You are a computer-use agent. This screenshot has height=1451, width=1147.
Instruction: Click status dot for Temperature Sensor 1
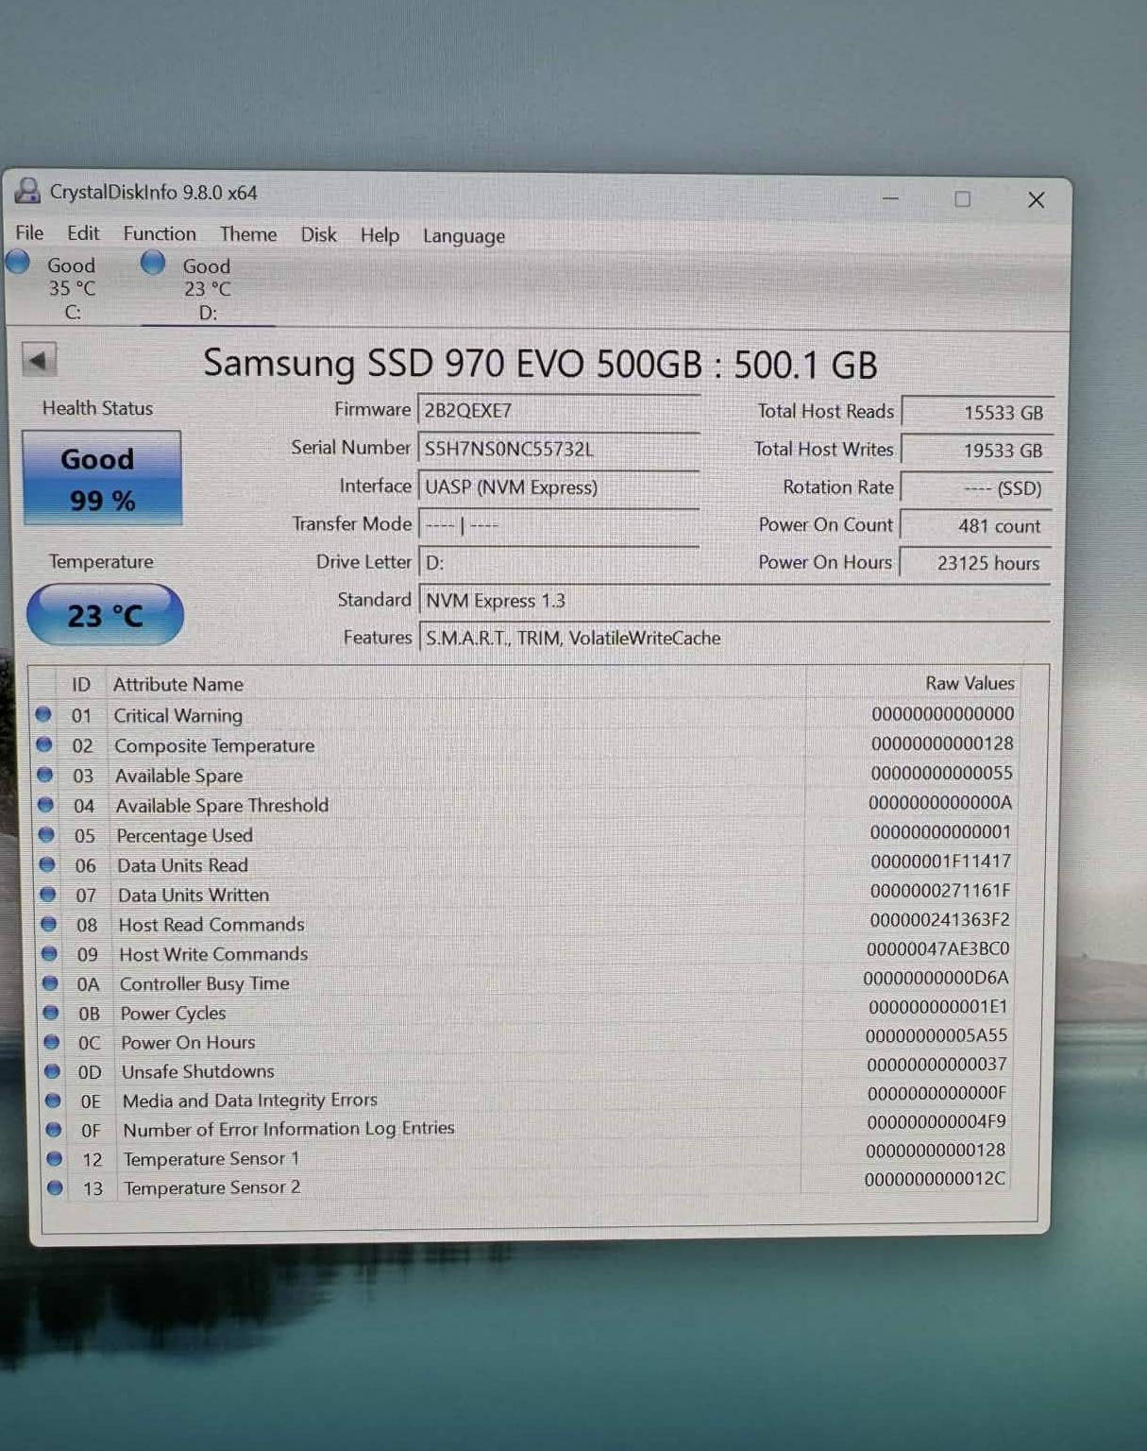pyautogui.click(x=55, y=1159)
